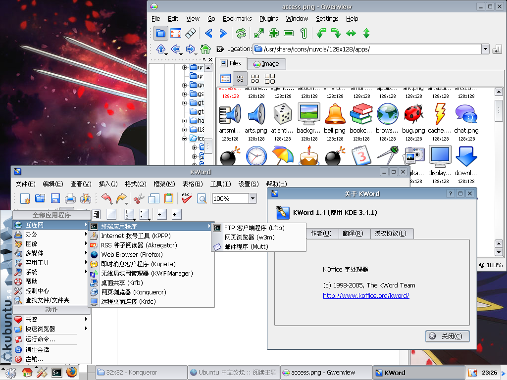Switch to the Image tab in Gwenview
The image size is (507, 380).
click(x=266, y=64)
